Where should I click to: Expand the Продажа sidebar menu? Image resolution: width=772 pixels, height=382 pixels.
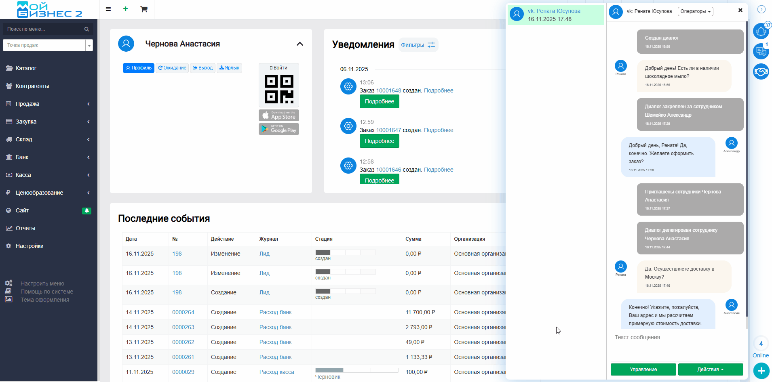tap(49, 104)
